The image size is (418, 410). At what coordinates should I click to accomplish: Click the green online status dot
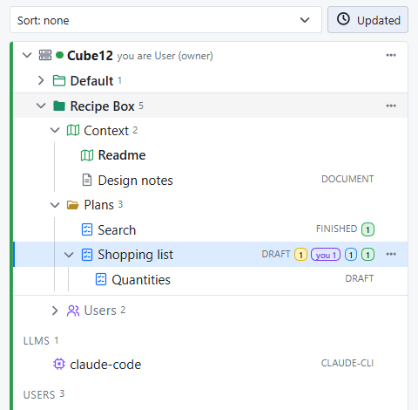tap(59, 55)
